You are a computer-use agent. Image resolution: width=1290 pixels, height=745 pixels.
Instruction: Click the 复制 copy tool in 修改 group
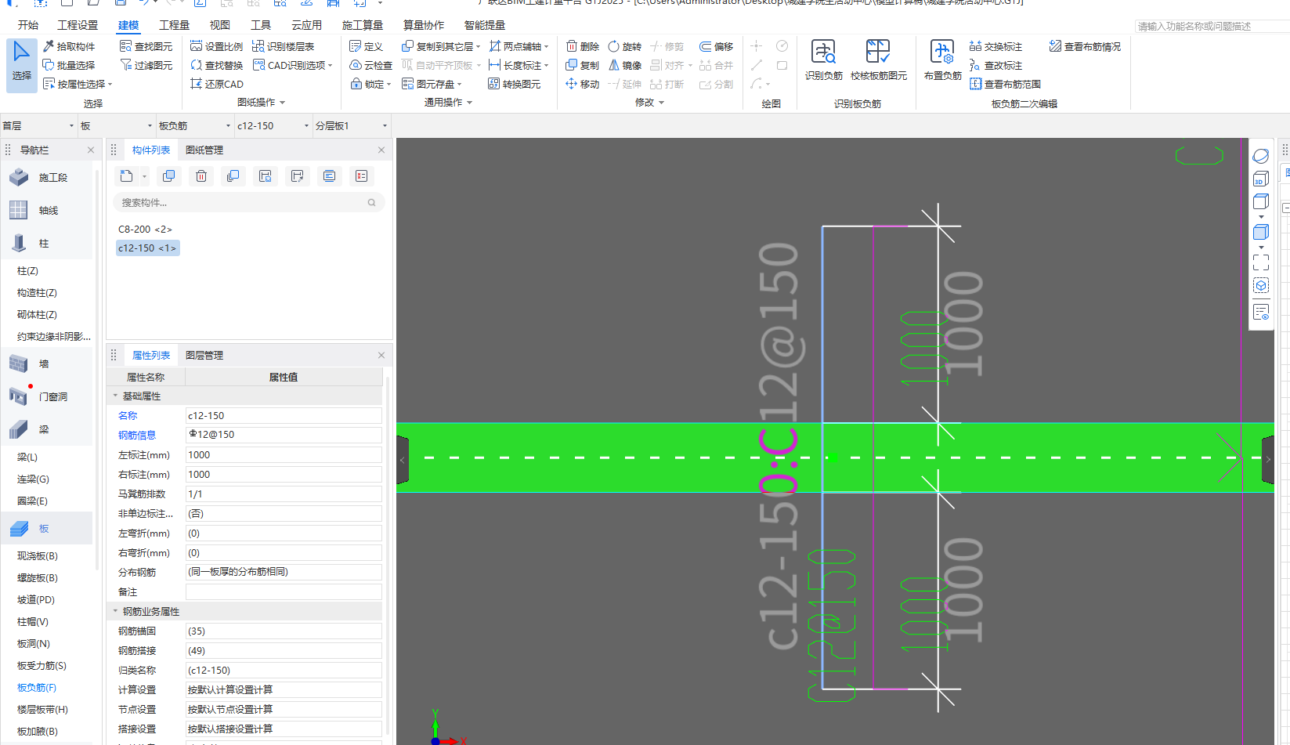click(x=583, y=65)
